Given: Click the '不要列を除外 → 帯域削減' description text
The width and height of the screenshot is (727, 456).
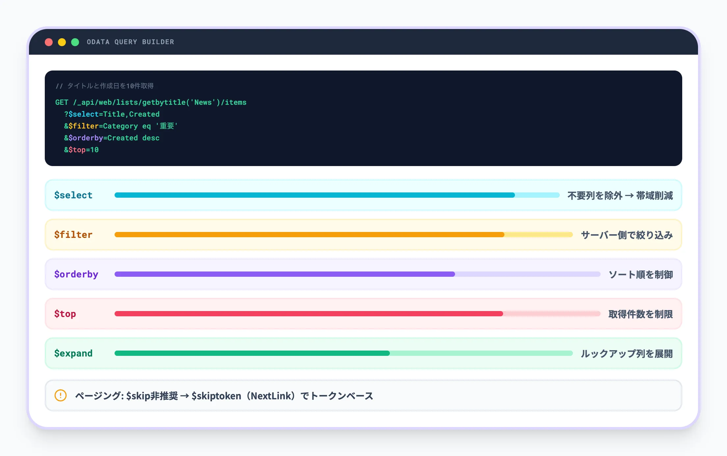Looking at the screenshot, I should pyautogui.click(x=620, y=195).
